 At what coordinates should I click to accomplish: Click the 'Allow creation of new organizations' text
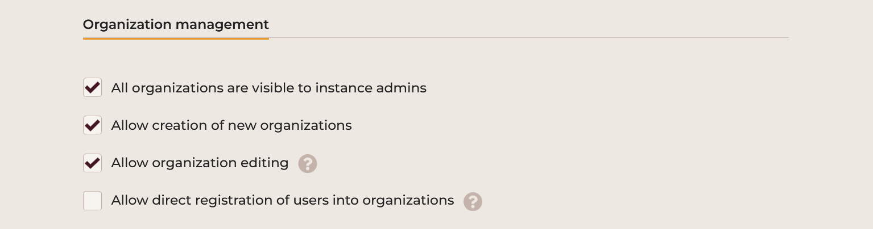231,126
